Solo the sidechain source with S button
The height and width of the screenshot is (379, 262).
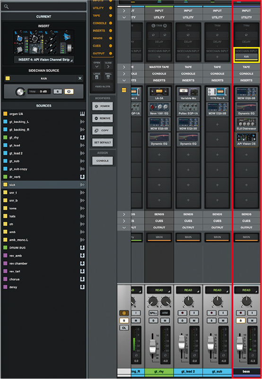click(x=57, y=91)
